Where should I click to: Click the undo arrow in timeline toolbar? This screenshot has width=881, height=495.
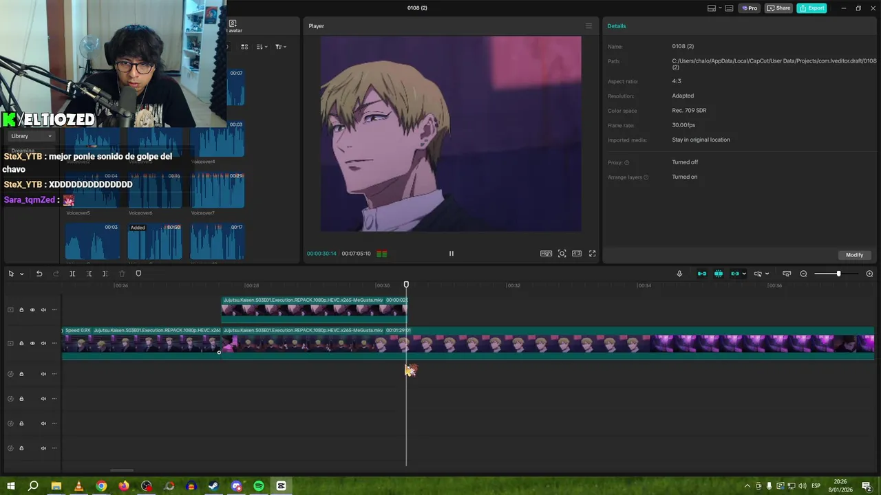coord(39,274)
